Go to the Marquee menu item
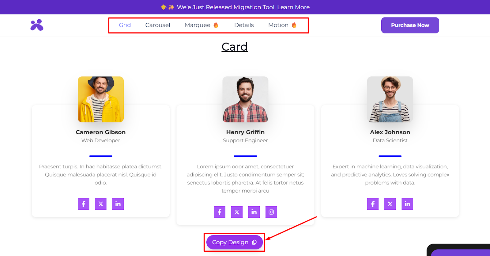The height and width of the screenshot is (256, 490). [198, 25]
